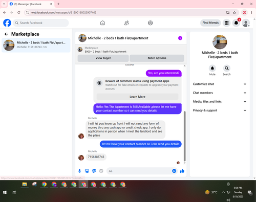Expand Privacy & support section

pyautogui.click(x=220, y=110)
